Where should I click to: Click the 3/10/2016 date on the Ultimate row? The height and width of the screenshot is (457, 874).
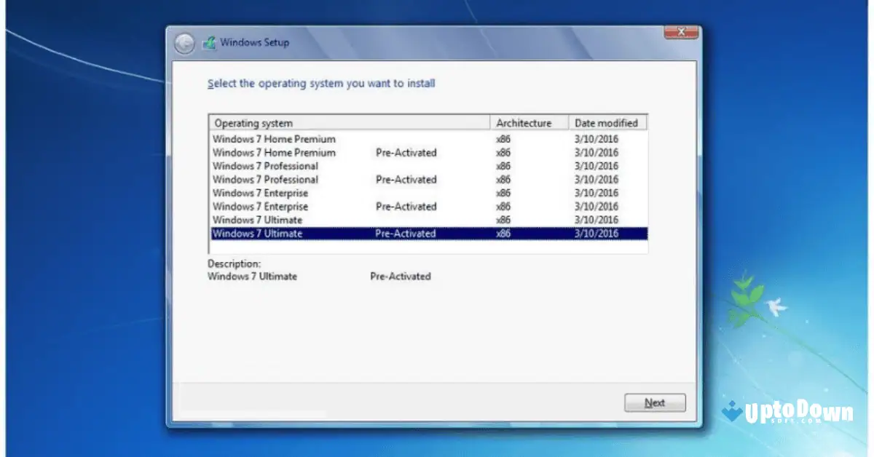596,234
